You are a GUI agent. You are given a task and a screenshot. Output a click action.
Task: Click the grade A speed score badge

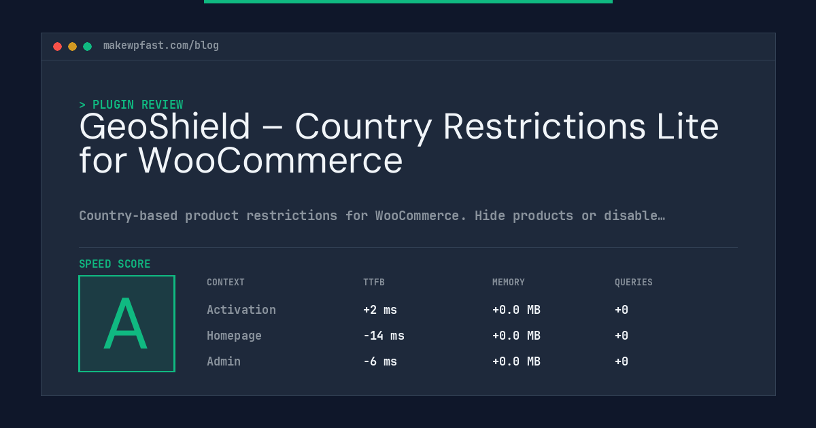tap(126, 323)
